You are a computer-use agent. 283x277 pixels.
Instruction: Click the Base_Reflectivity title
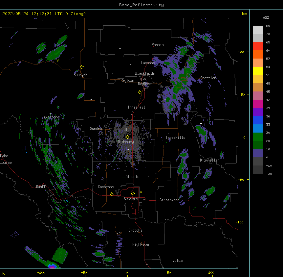click(x=141, y=5)
